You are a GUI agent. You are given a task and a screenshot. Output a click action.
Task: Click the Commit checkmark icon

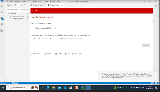pos(18,5)
